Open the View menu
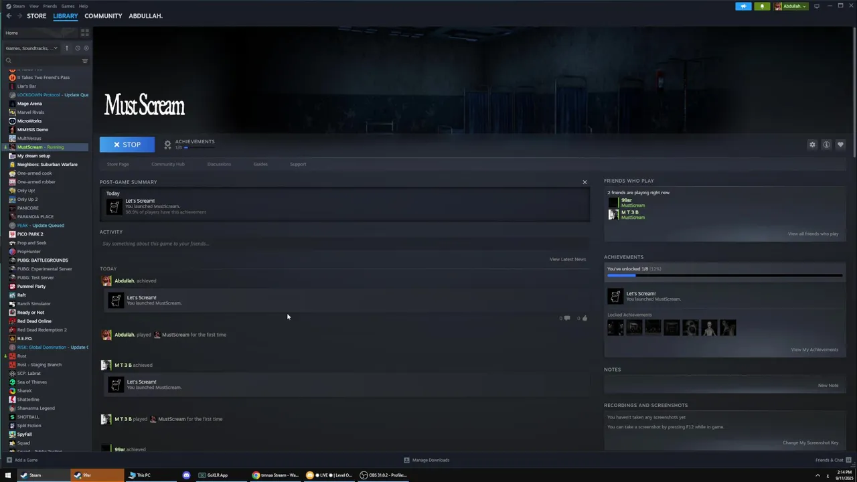The width and height of the screenshot is (857, 482). pyautogui.click(x=33, y=6)
